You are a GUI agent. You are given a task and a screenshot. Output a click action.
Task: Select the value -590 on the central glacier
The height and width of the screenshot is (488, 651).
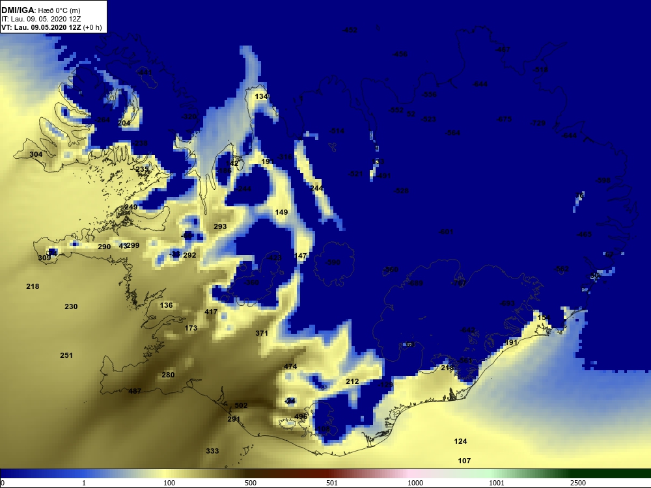tap(333, 262)
